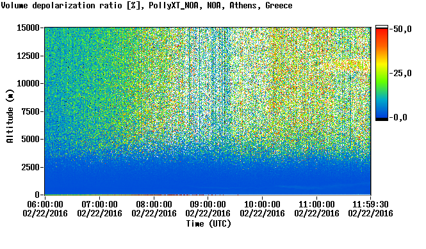The width and height of the screenshot is (426, 249).
Task: Click the 12500 altitude tick label
Action: 28,56
